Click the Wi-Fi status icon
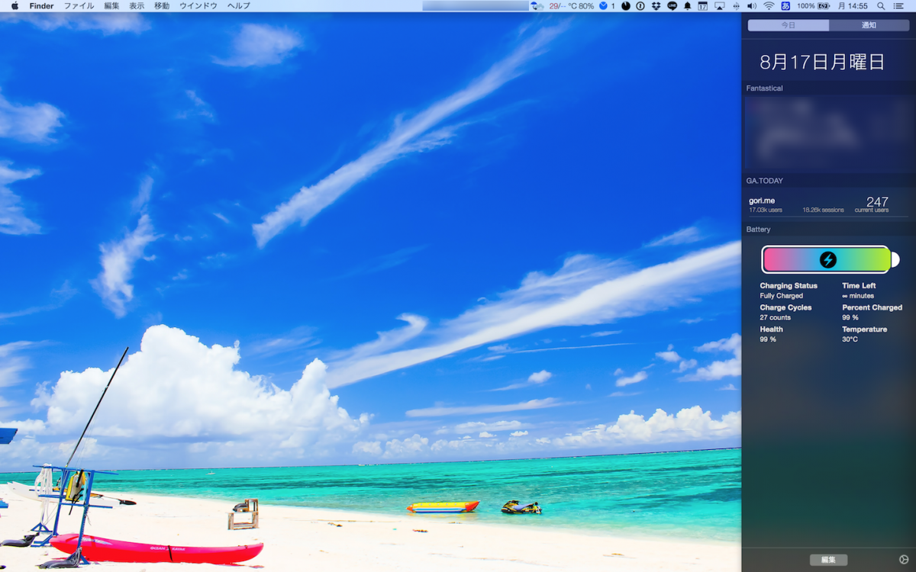 tap(769, 5)
